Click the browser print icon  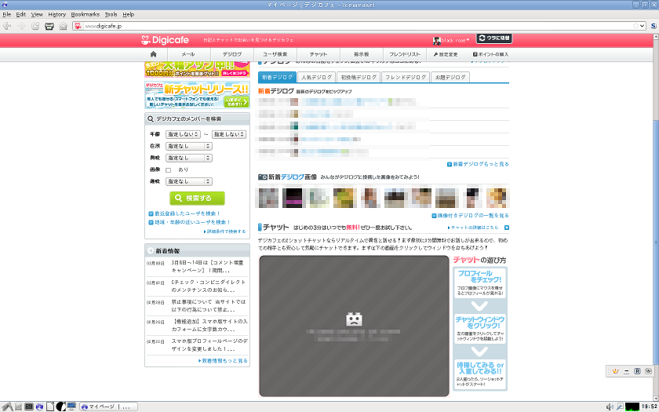49,26
